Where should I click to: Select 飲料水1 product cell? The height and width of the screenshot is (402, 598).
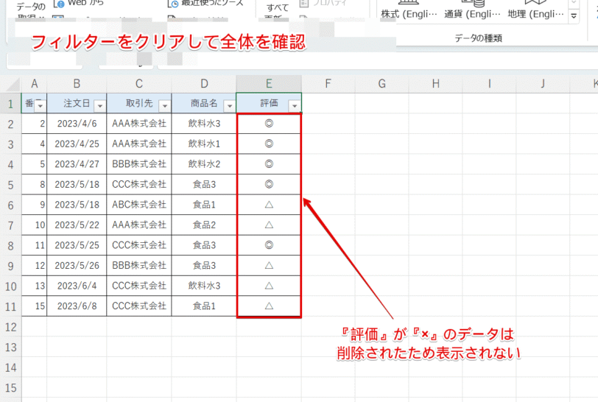(x=204, y=144)
